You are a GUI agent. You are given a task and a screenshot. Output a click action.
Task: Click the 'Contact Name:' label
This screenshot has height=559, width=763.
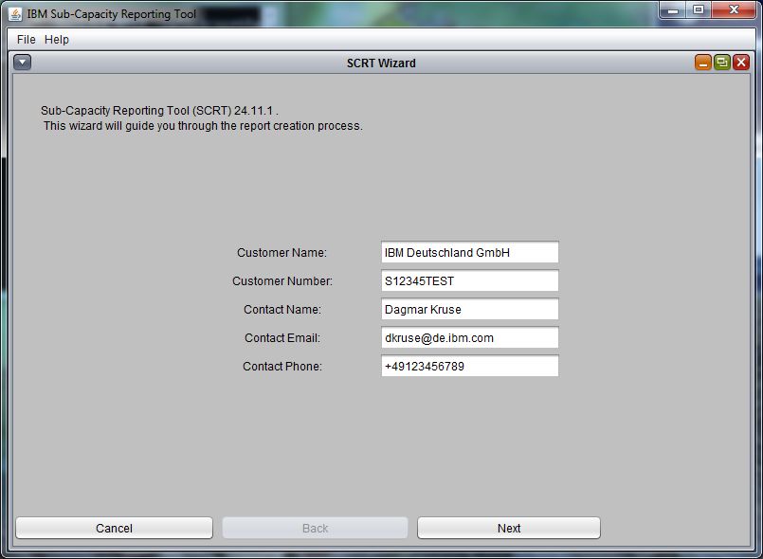tap(282, 310)
